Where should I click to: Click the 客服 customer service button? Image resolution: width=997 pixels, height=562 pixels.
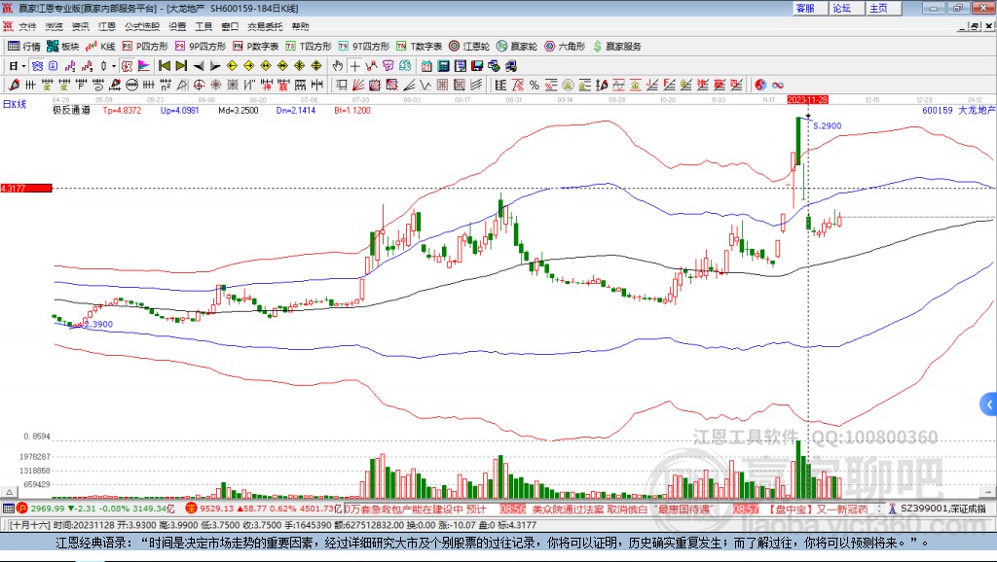pos(805,8)
